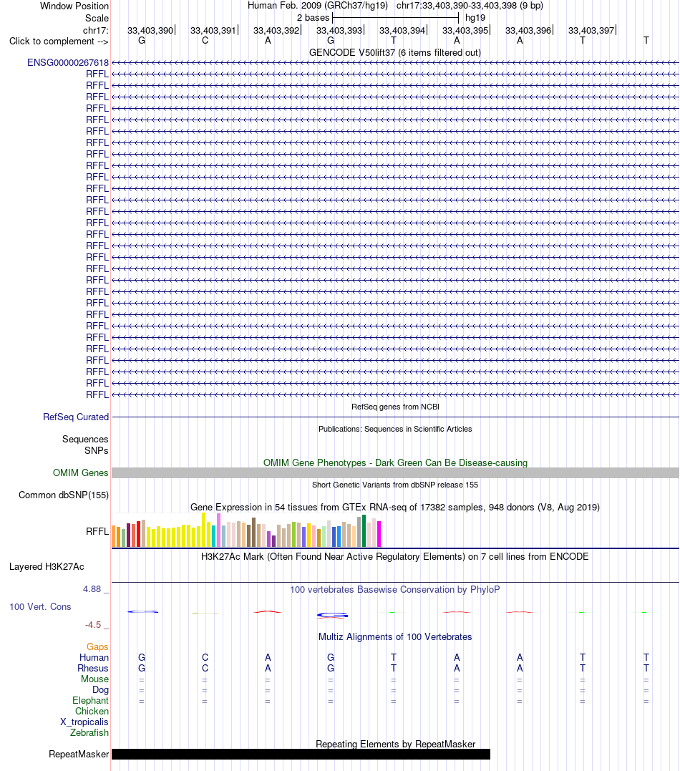Viewport: 680px width, 771px height.
Task: Click the bold blue G conservation glyph
Action: pyautogui.click(x=332, y=615)
